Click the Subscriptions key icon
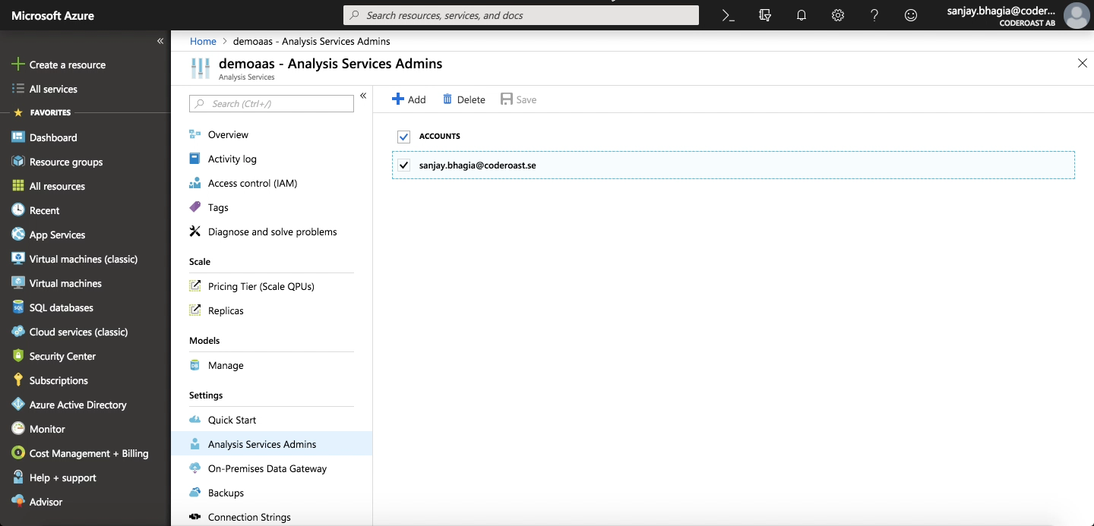The width and height of the screenshot is (1094, 526). click(x=18, y=380)
